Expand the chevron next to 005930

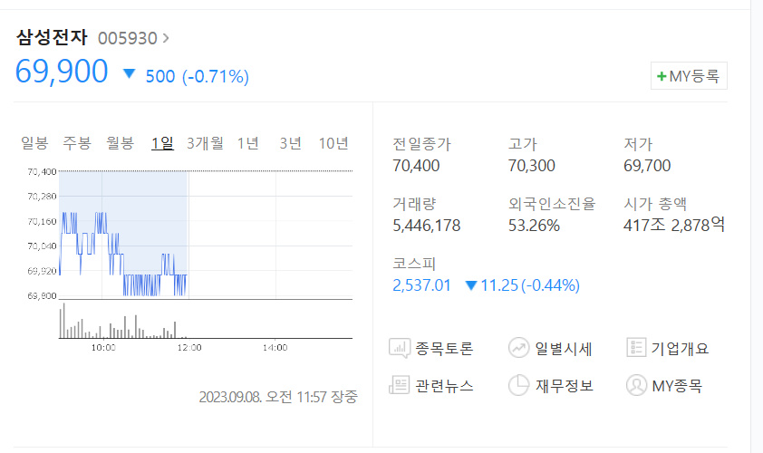click(x=166, y=38)
